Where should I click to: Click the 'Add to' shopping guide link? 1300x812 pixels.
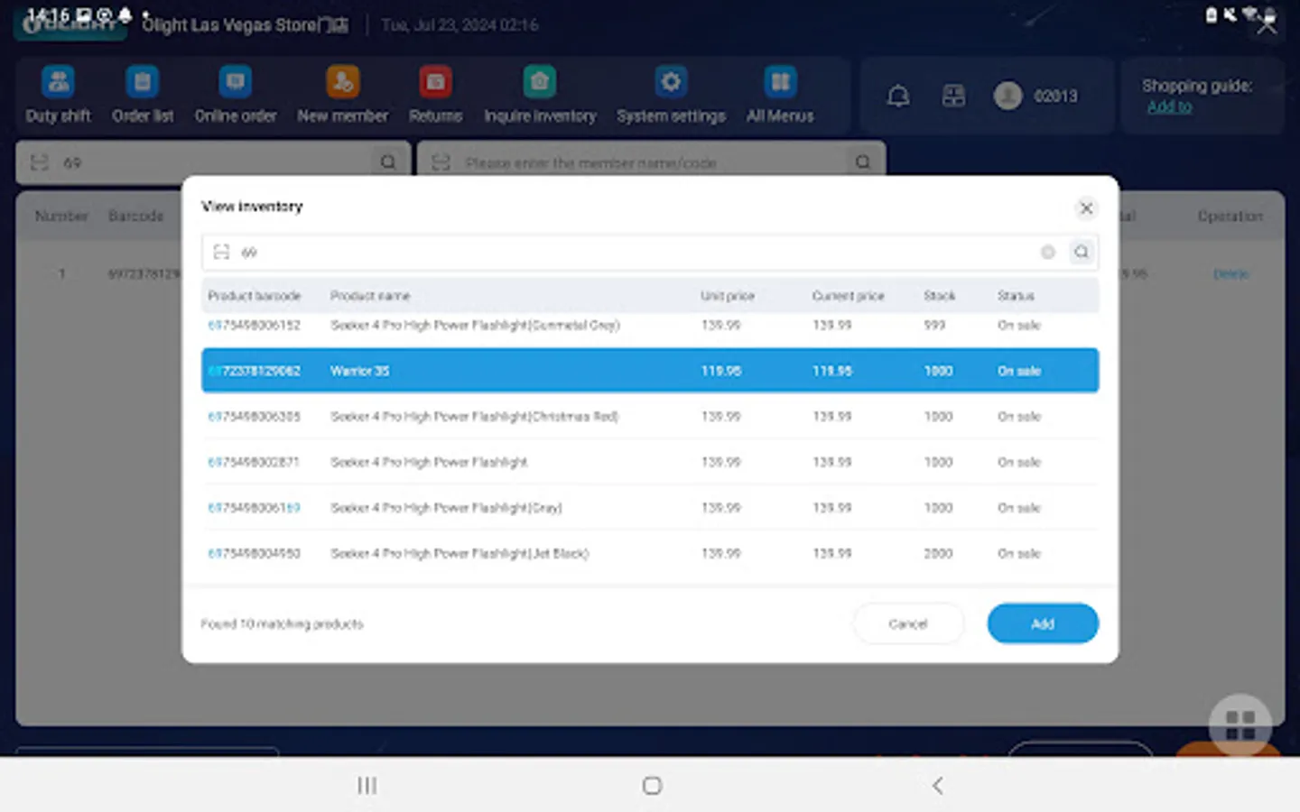(x=1169, y=106)
